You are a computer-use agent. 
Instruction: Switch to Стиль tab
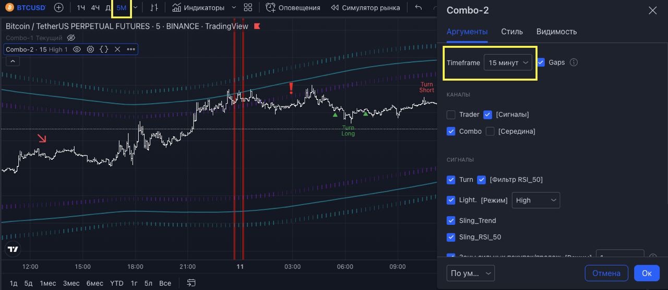coord(512,32)
